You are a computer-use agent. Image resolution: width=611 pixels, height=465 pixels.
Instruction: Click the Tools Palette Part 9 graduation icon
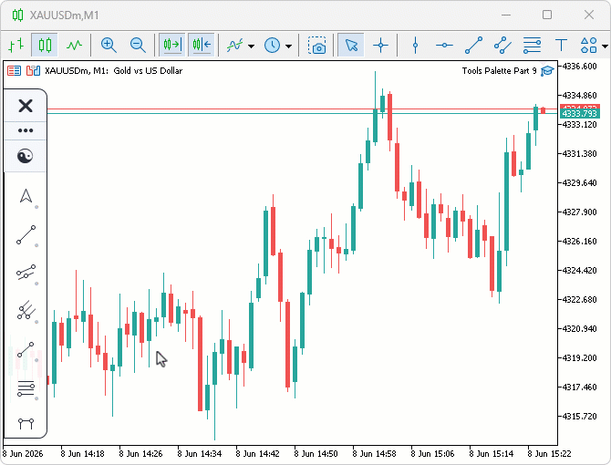coord(547,71)
